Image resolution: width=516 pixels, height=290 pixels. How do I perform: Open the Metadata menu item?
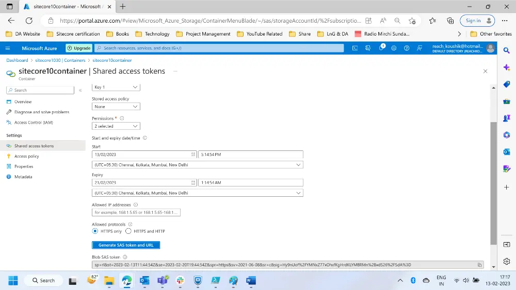click(23, 177)
